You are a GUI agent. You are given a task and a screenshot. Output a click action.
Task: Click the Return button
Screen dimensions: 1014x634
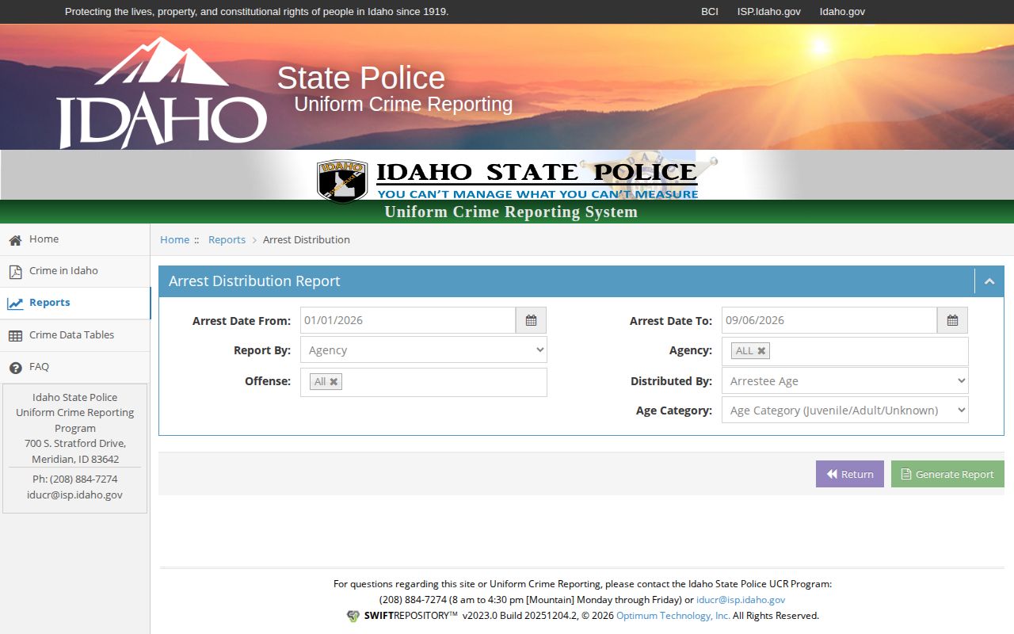click(x=850, y=474)
